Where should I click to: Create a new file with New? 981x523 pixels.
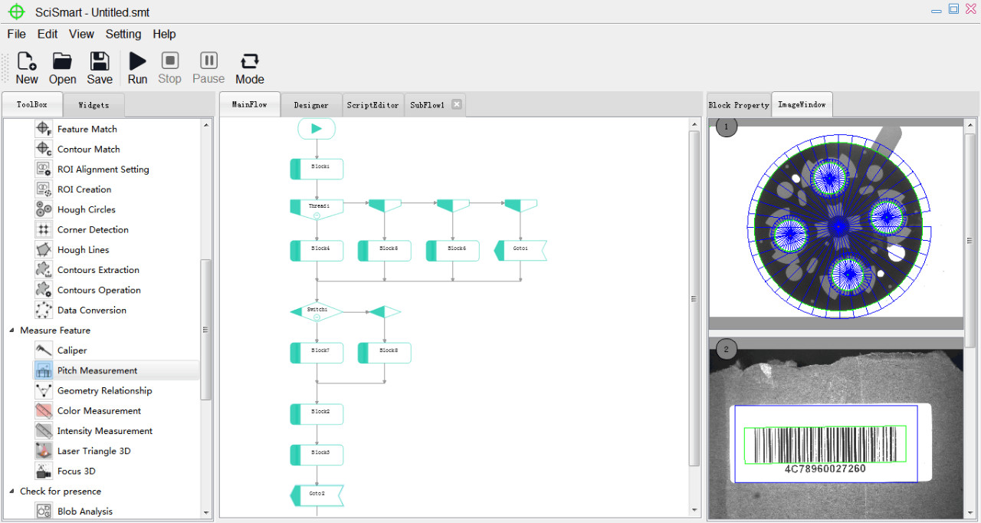[27, 68]
